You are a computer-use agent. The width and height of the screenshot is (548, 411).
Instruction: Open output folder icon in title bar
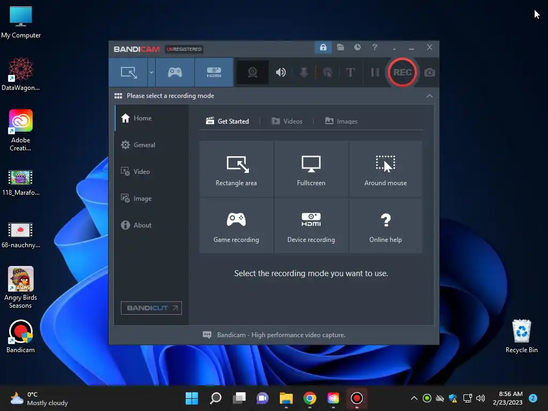coord(340,47)
